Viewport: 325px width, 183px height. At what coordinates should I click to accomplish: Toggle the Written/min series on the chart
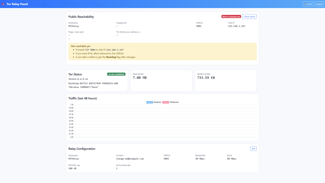click(x=171, y=102)
